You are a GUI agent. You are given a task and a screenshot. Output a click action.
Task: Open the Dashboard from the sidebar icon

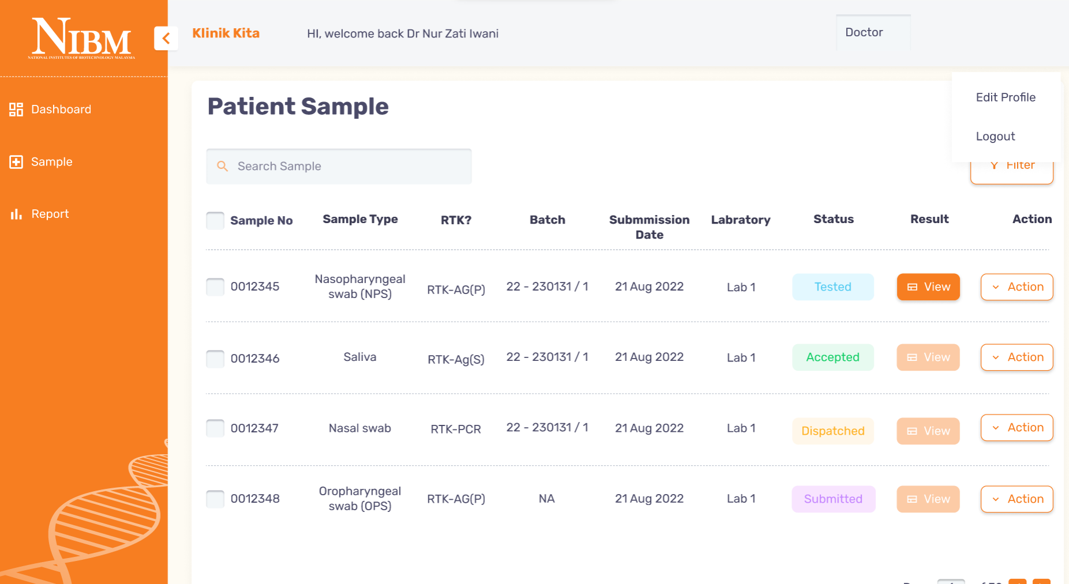pyautogui.click(x=16, y=109)
